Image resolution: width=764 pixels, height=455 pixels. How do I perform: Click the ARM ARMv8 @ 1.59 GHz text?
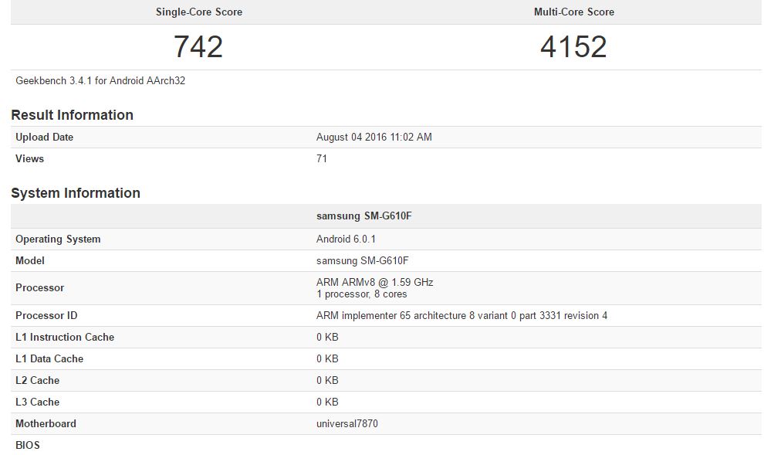pos(374,282)
